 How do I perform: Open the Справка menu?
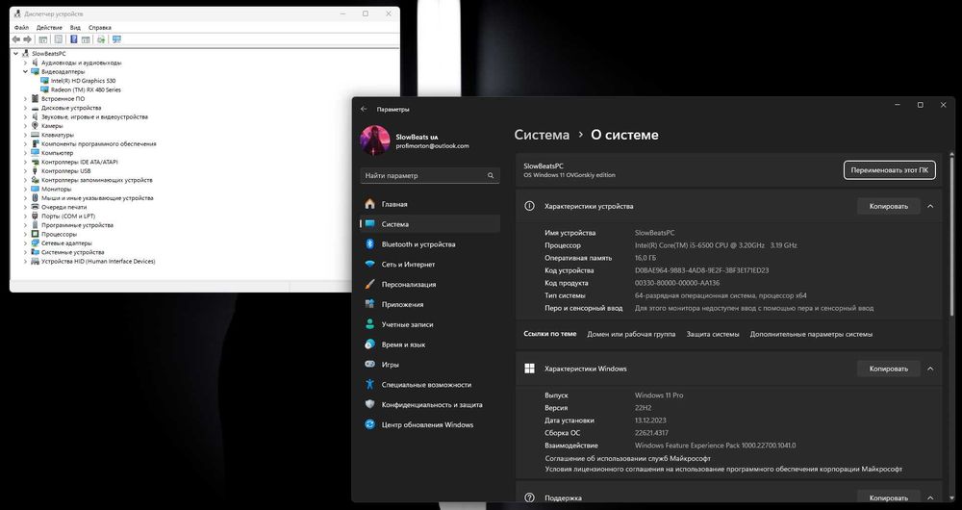[99, 28]
